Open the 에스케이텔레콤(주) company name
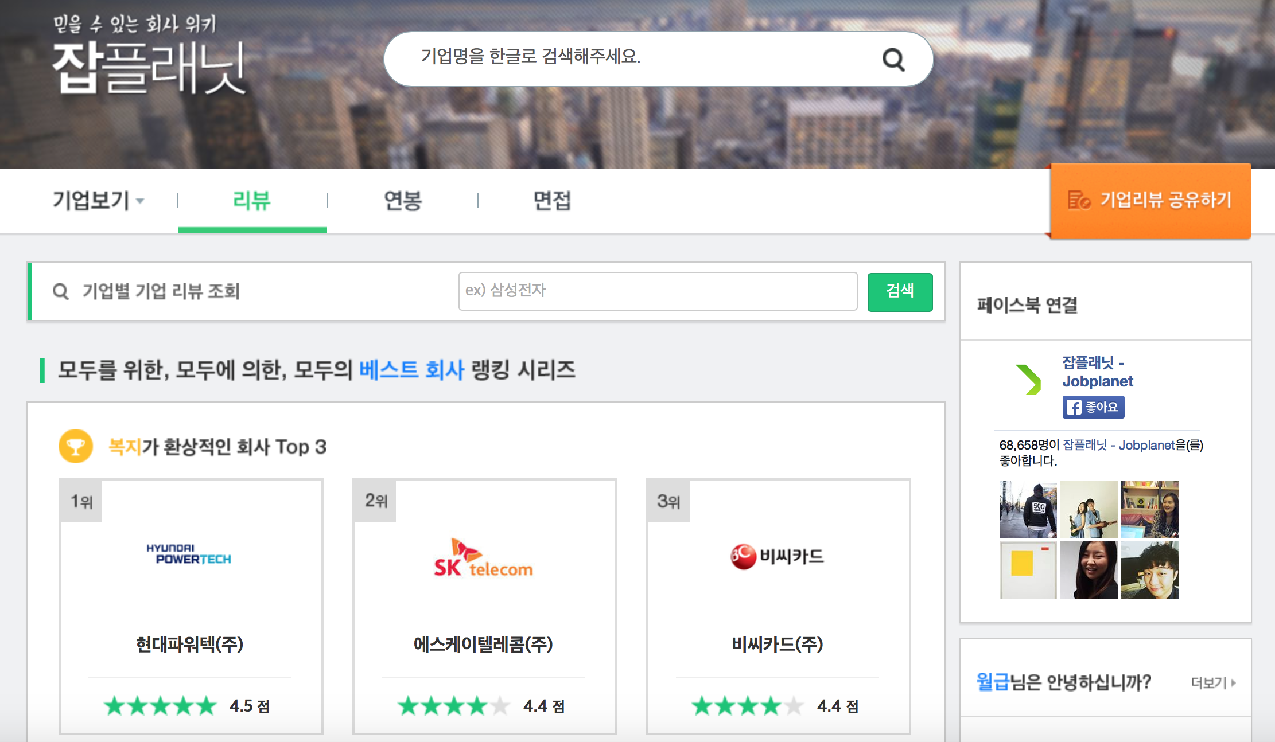Viewport: 1275px width, 742px height. point(483,644)
